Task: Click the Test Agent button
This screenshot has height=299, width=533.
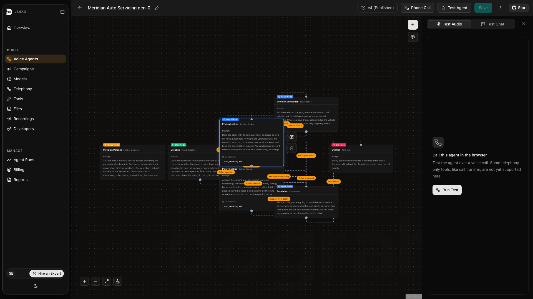Action: [x=454, y=8]
